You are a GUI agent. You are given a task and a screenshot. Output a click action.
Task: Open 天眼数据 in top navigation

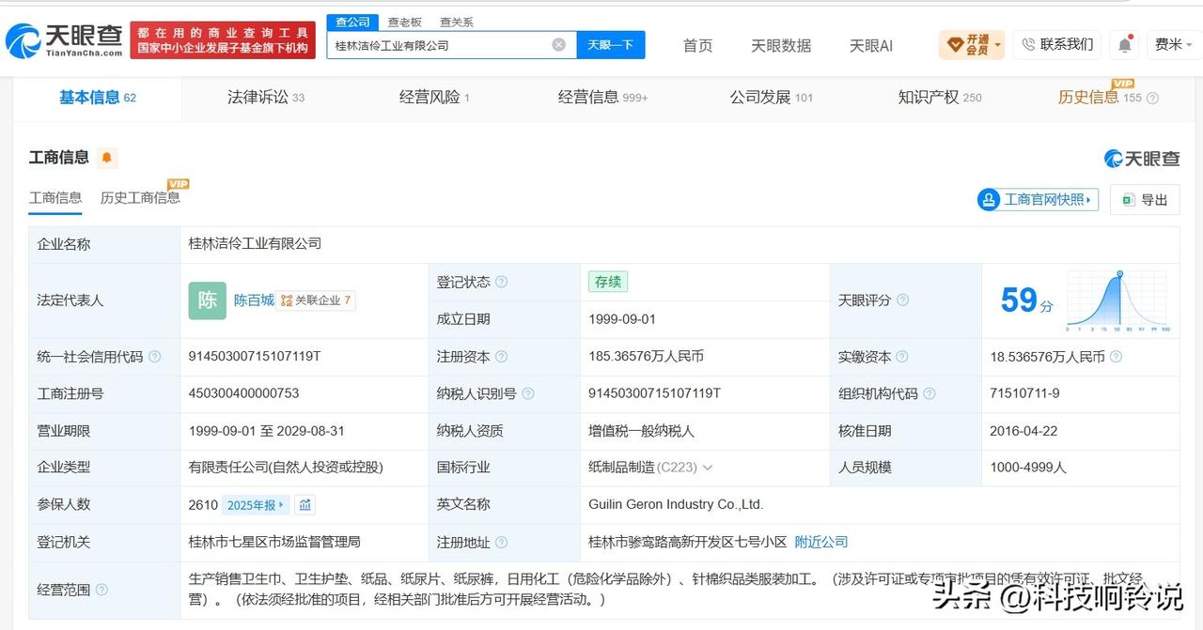pos(781,45)
